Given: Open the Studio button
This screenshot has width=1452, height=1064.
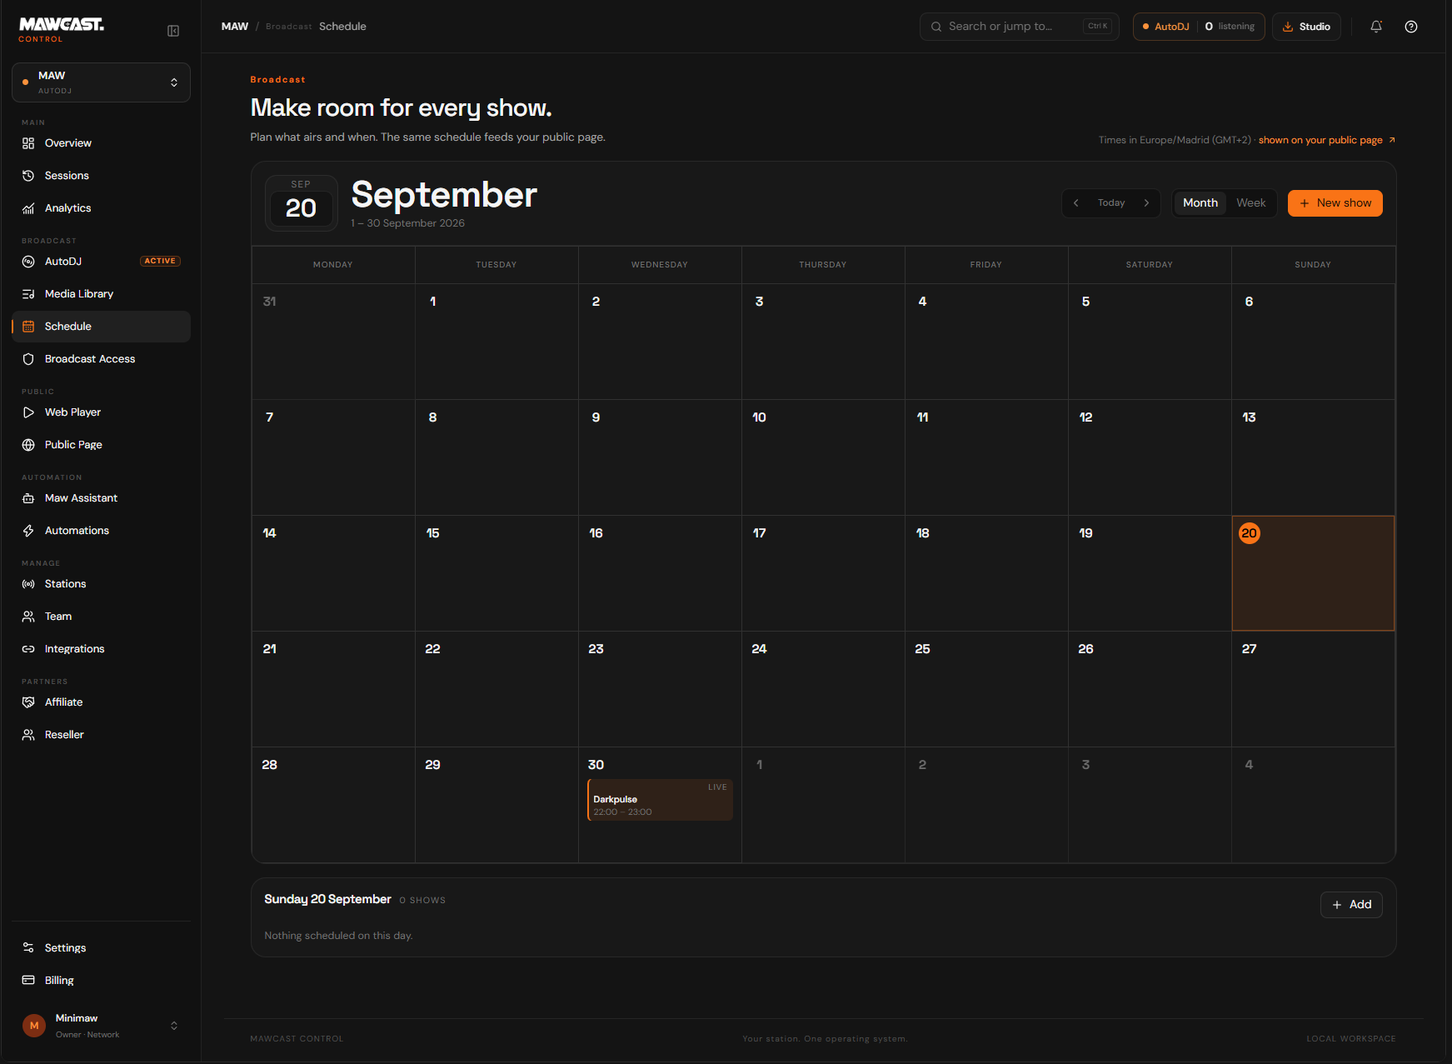Looking at the screenshot, I should coord(1306,27).
